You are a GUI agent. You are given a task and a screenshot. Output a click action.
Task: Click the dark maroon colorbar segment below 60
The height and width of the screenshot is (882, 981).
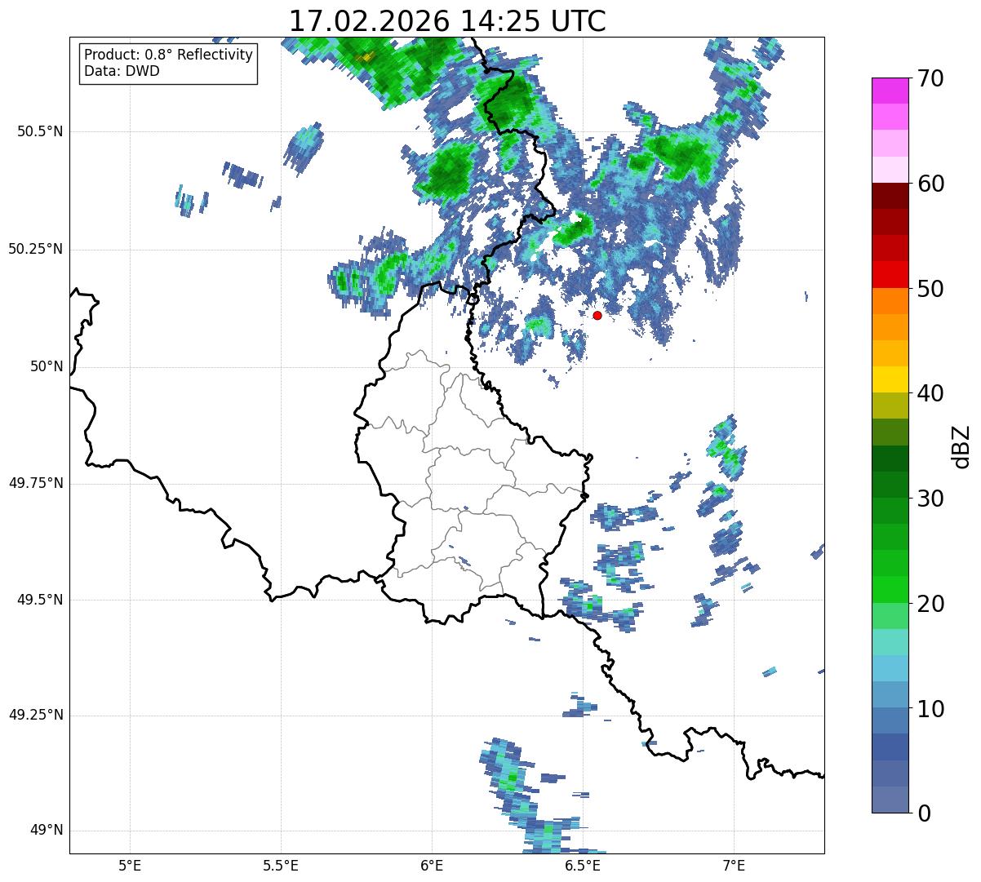click(x=890, y=196)
